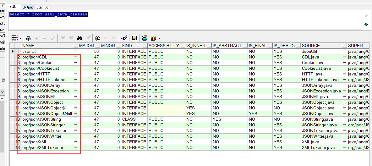The width and height of the screenshot is (372, 166).
Task: Switch to the Statistics tab
Action: point(43,7)
